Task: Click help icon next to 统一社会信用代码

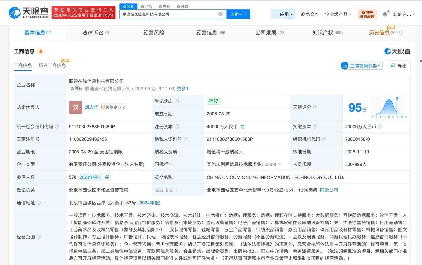Action: point(57,127)
